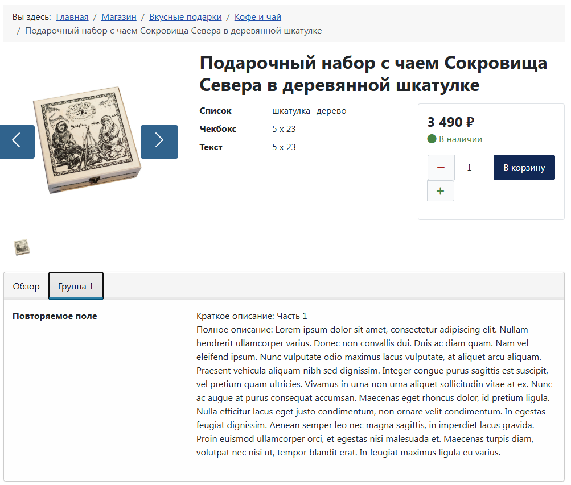The width and height of the screenshot is (571, 485).
Task: Open the main wooden box product image
Action: tap(88, 140)
